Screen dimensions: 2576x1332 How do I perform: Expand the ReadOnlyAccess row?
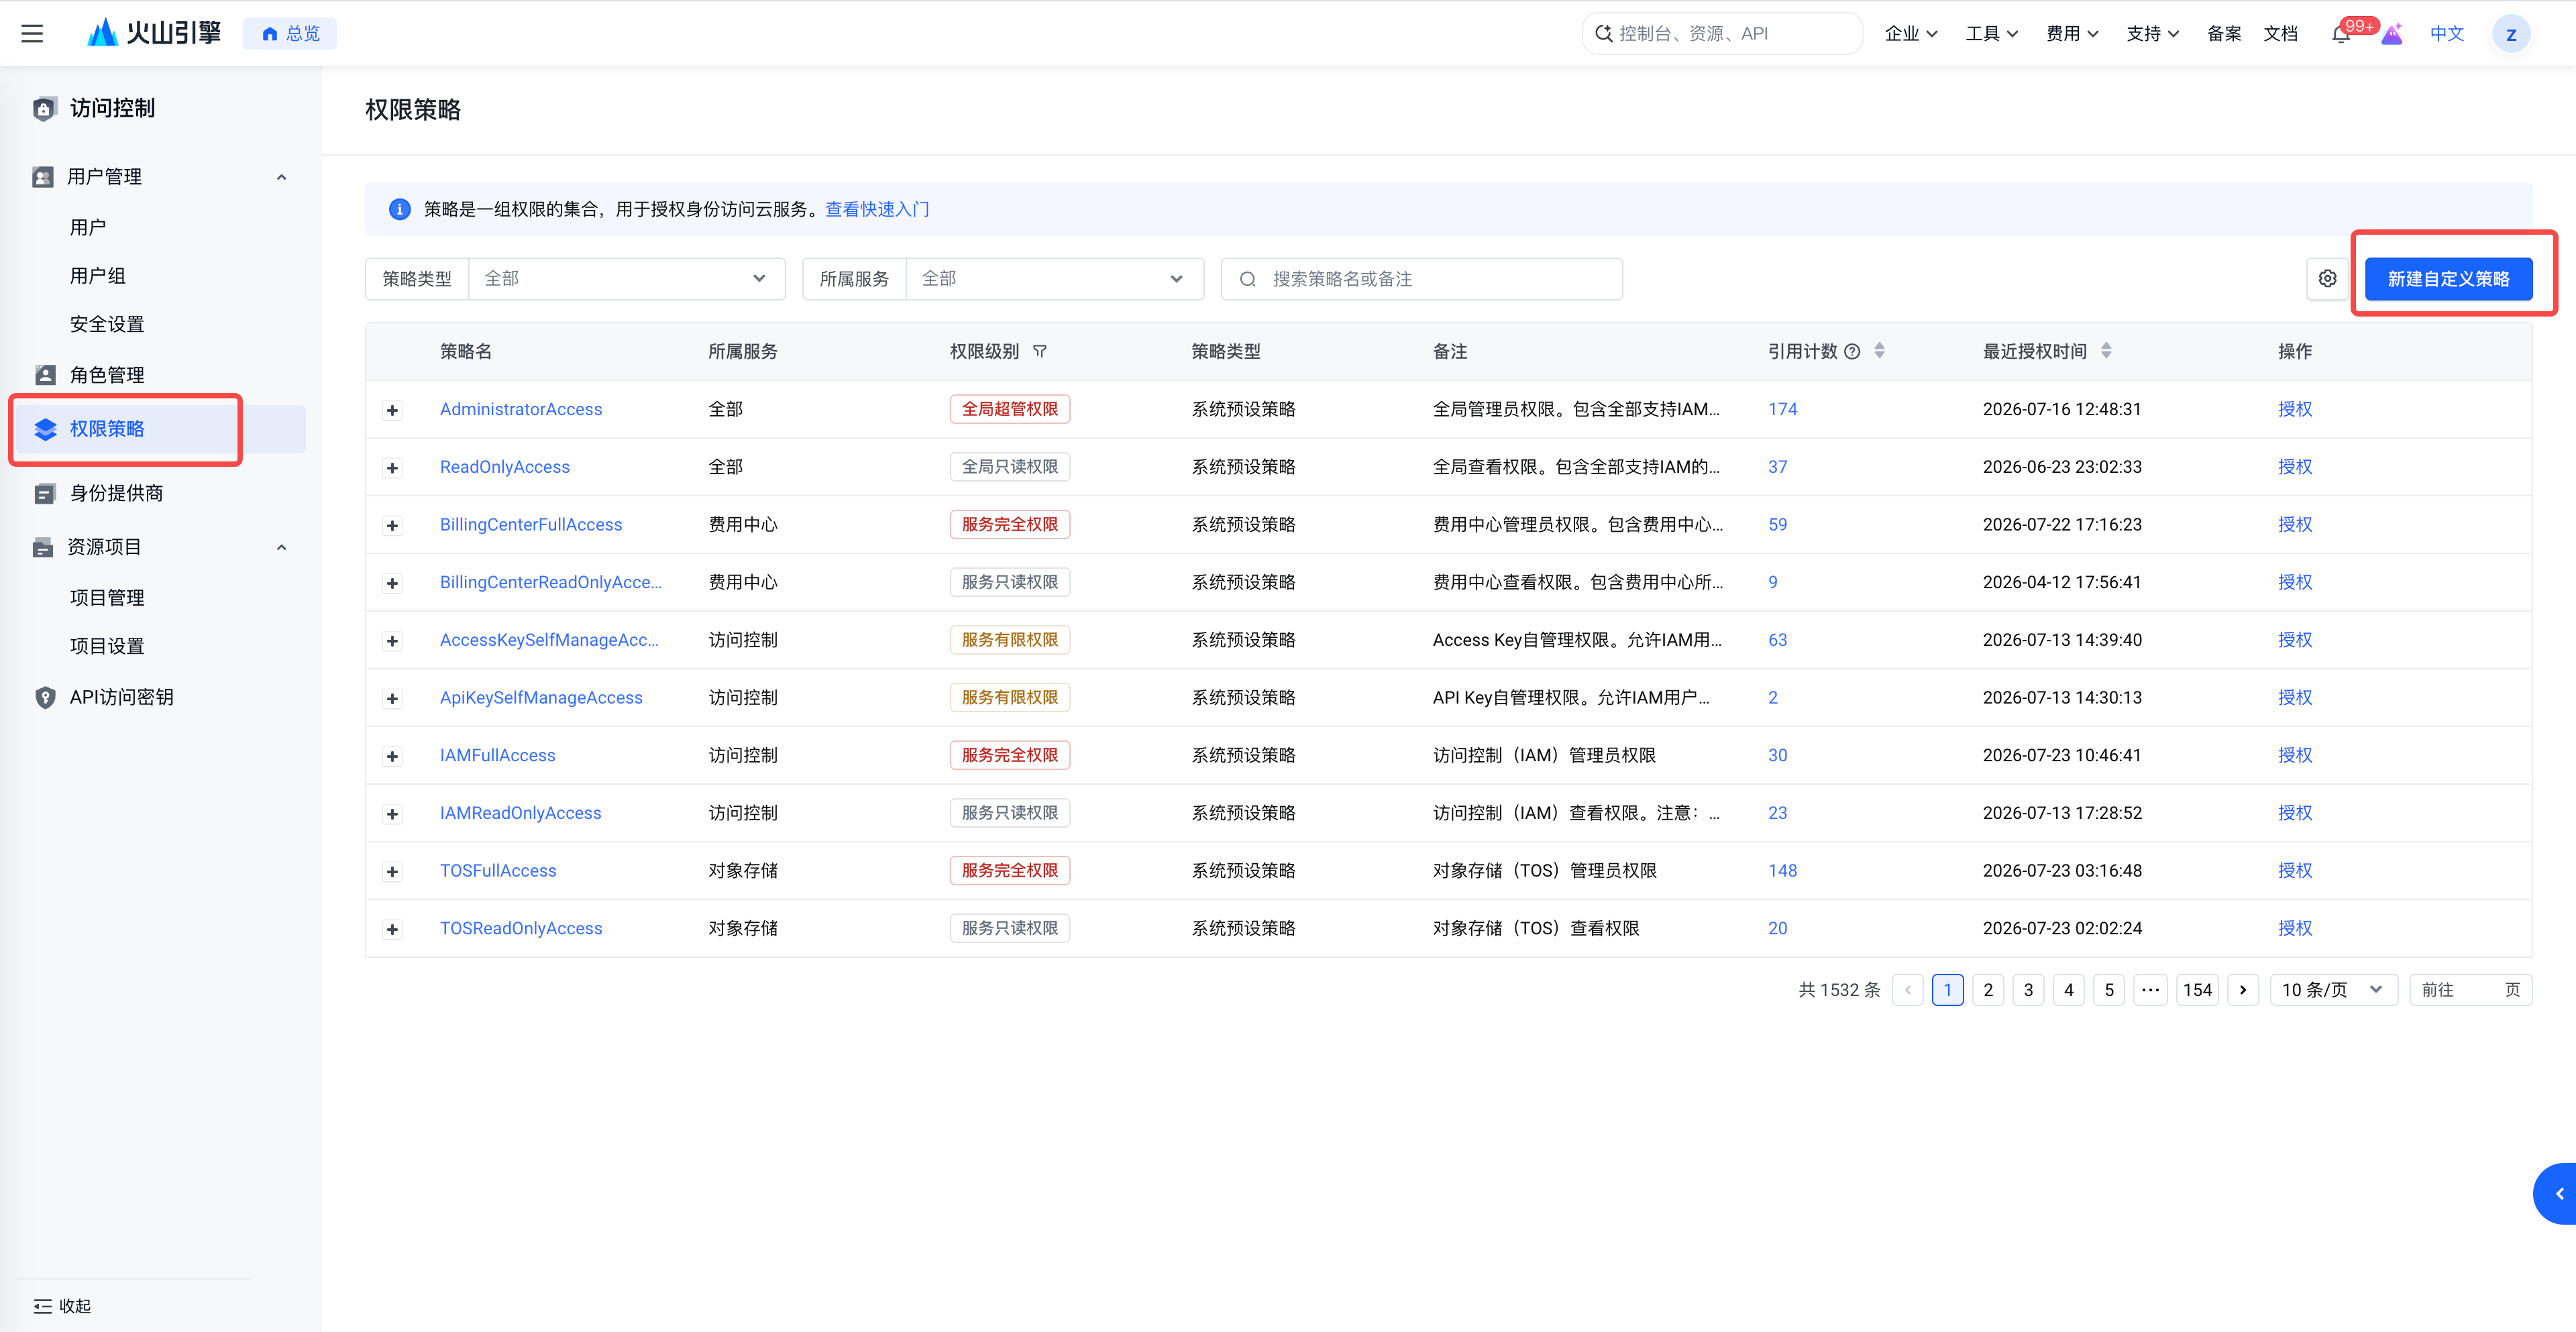tap(392, 468)
